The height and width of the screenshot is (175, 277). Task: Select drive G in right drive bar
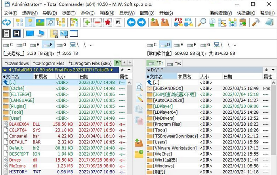[x=205, y=45]
